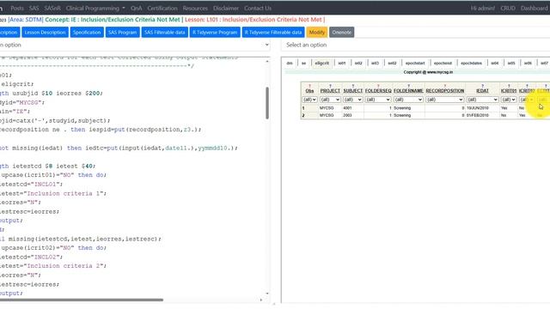Select the eligcrit dataset tab
Screen dimensions: 550x309
[321, 63]
